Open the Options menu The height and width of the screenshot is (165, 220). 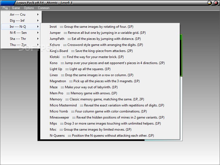[x=29, y=8]
